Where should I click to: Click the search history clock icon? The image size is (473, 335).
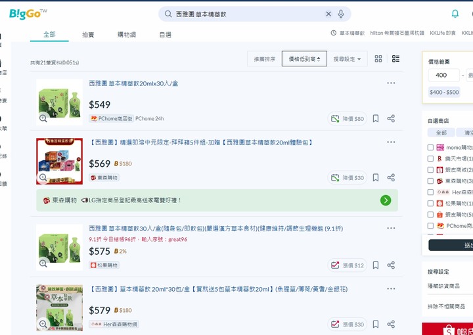coord(333,33)
